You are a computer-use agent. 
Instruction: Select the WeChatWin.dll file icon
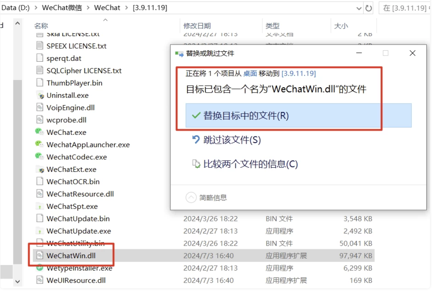[x=39, y=255]
